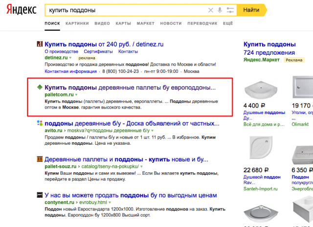This screenshot has height=227, width=313.
Task: Click catalog/tseny-na-pokupku/ path link
Action: (110, 166)
